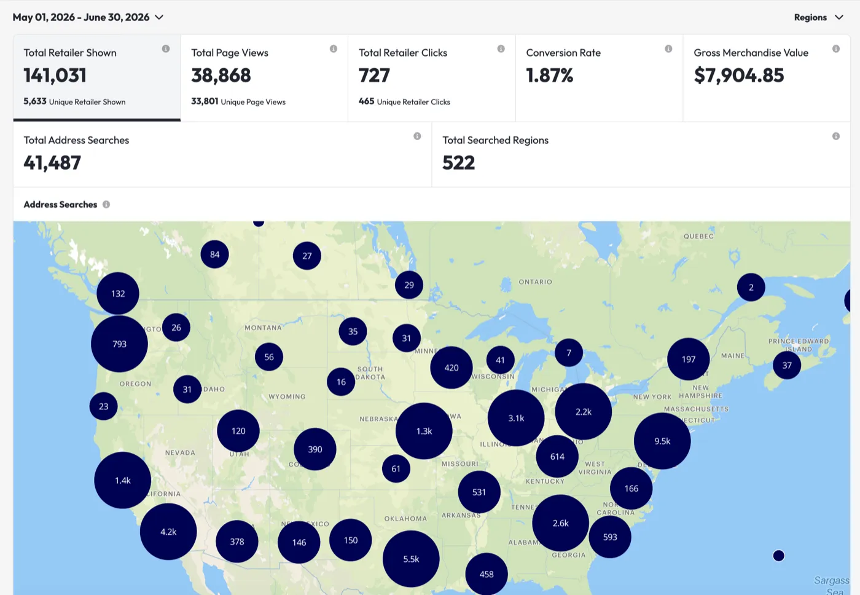Image resolution: width=860 pixels, height=595 pixels.
Task: Click the 61 cluster in Kansas
Action: point(396,468)
